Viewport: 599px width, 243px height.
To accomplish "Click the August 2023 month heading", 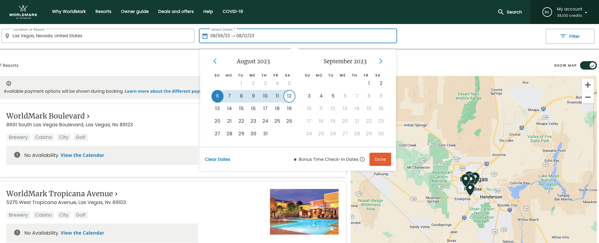I will (x=253, y=61).
